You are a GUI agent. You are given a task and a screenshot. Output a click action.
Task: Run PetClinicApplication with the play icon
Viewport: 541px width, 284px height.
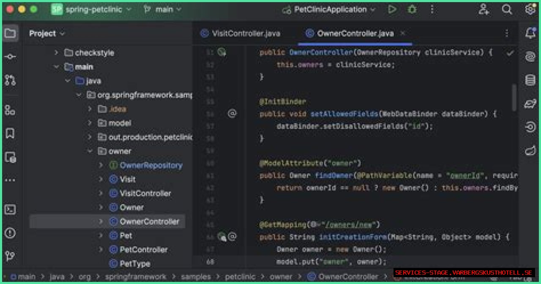tap(392, 9)
